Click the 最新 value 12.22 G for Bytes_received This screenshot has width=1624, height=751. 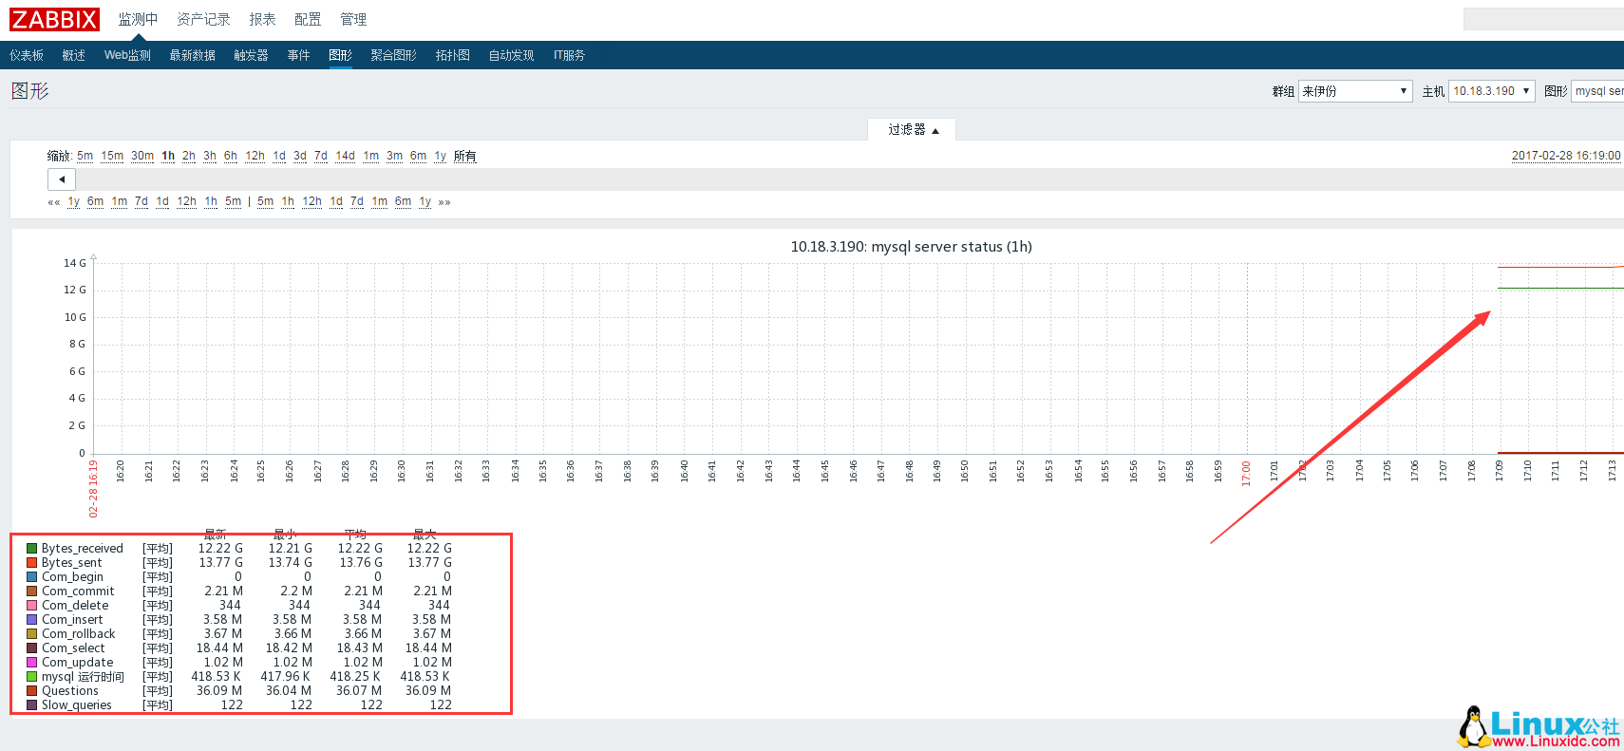point(220,549)
